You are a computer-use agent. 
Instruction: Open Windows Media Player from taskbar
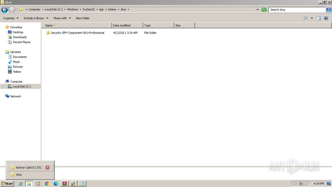[x=38, y=184]
